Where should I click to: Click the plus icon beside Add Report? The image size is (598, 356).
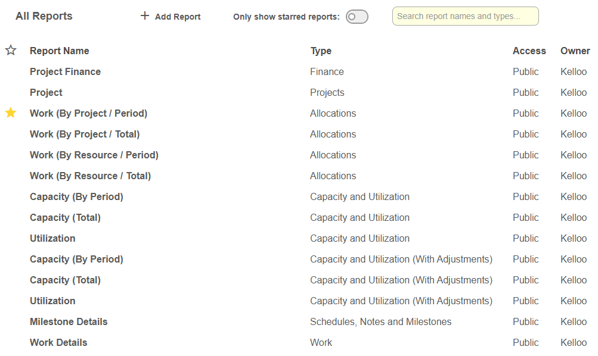tap(144, 15)
